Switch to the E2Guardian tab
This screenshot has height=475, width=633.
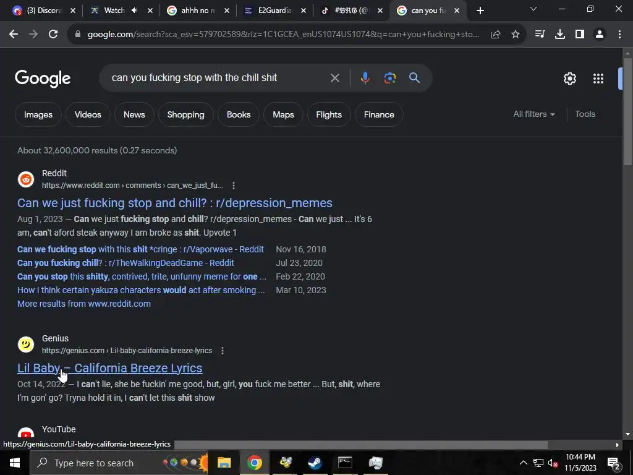click(x=274, y=11)
